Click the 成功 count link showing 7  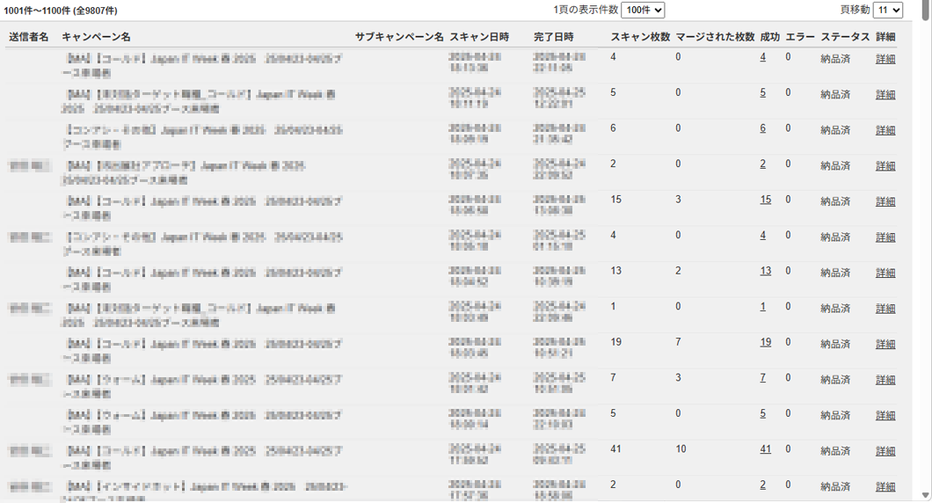762,378
